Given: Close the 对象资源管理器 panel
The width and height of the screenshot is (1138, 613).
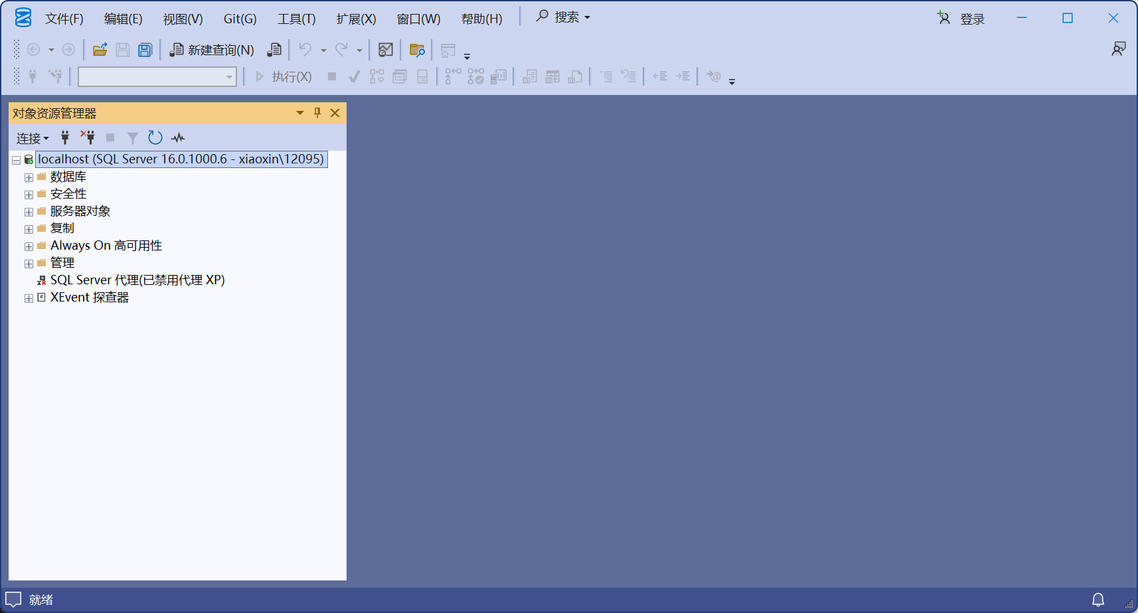Looking at the screenshot, I should [335, 113].
